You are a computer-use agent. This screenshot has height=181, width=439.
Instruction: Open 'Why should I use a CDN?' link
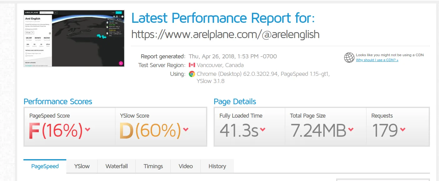click(x=377, y=60)
